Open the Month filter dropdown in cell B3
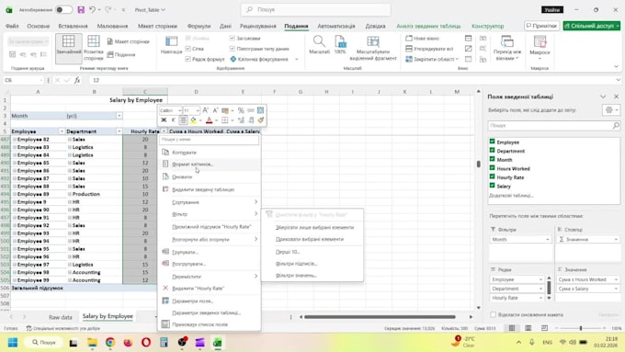The height and width of the screenshot is (352, 625). pos(119,116)
